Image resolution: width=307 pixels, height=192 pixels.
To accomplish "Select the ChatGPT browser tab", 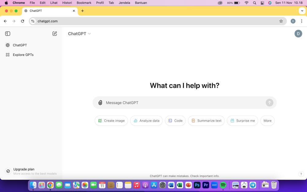I will (x=50, y=11).
